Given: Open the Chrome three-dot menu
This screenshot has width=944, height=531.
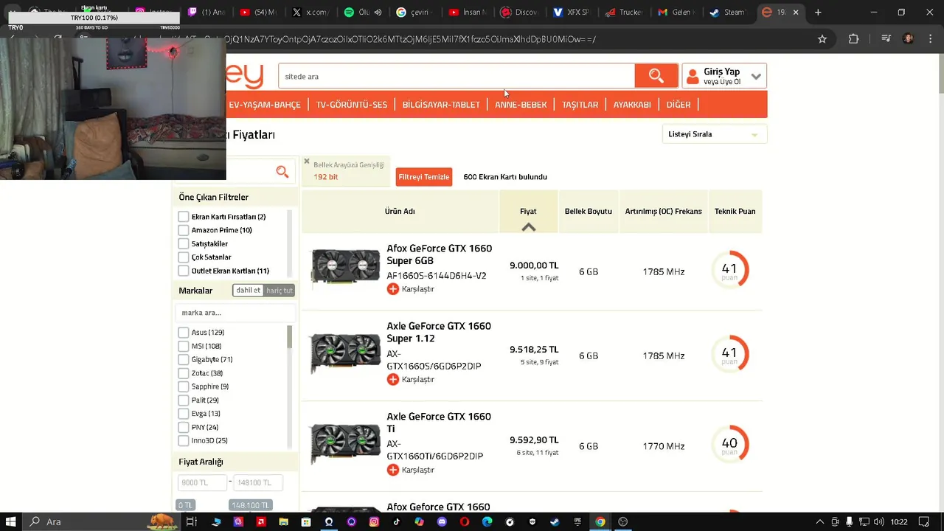Looking at the screenshot, I should 929,39.
